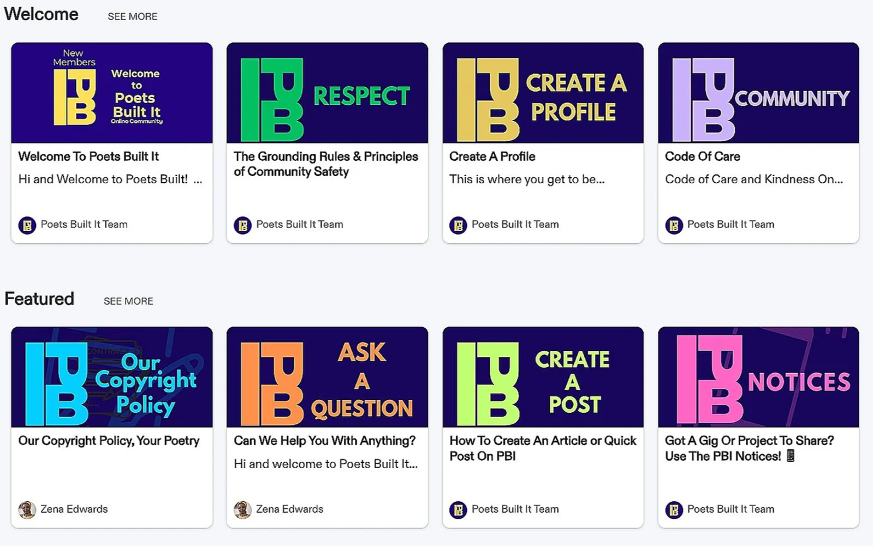
Task: Click team avatar icon on Create A Profile card
Action: [459, 225]
